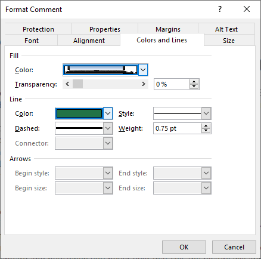The image size is (261, 259).
Task: Switch to the Alignment tab
Action: click(89, 41)
